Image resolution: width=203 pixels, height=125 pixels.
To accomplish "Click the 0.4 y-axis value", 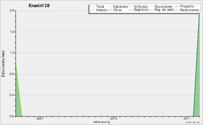I will pos(12,95).
